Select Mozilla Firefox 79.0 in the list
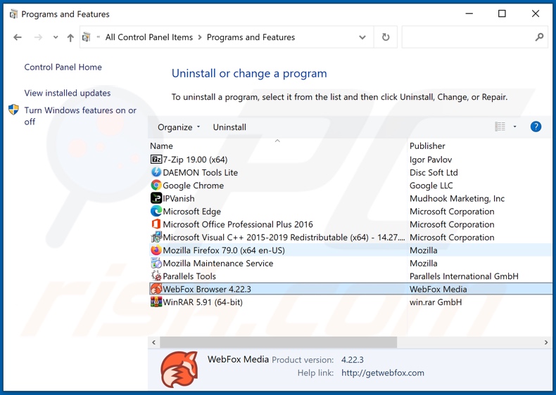Screen dimensions: 556x395 click(x=223, y=250)
